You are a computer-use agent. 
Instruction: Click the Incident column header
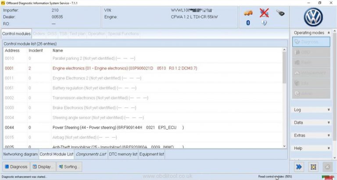click(36, 50)
